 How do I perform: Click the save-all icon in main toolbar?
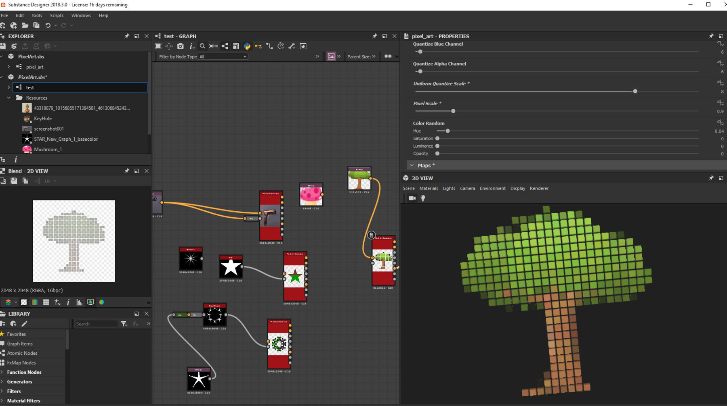[x=36, y=25]
